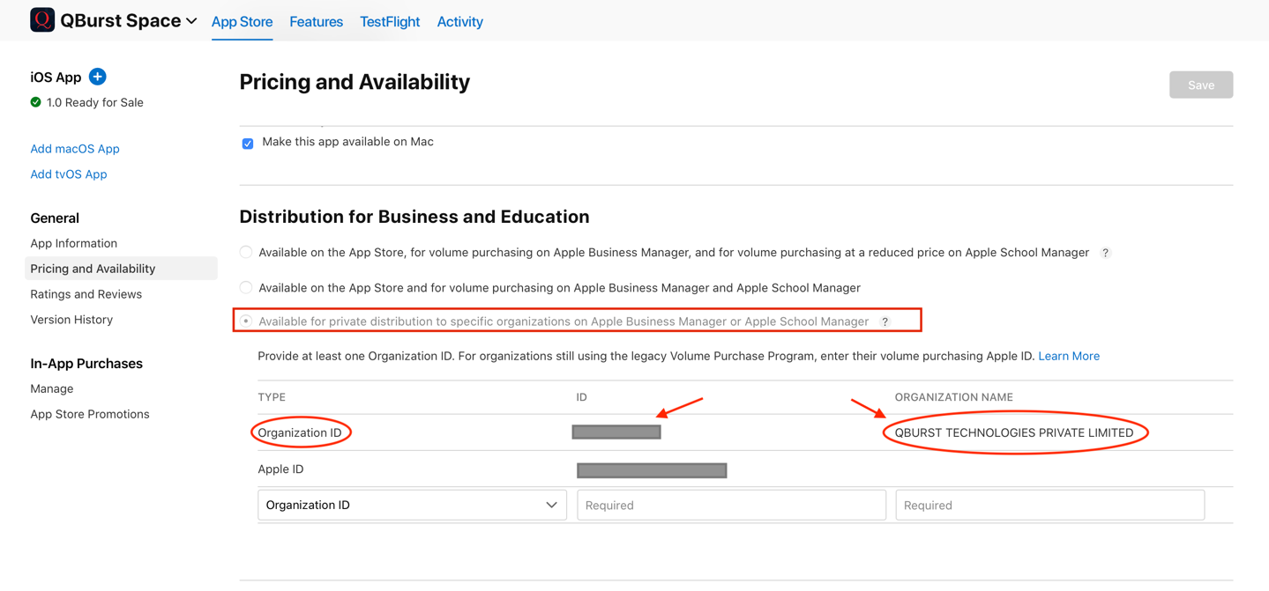
Task: Open the help icon beside private distribution option
Action: (x=885, y=321)
